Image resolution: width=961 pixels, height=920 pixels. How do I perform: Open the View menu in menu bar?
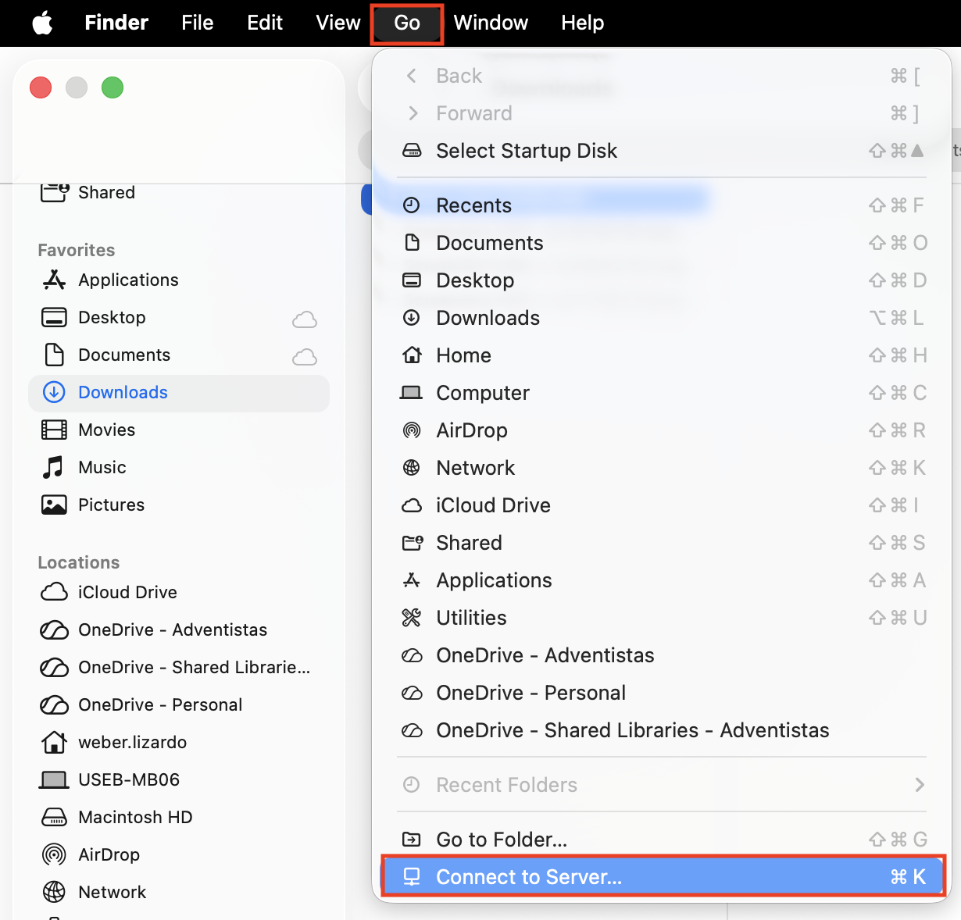(338, 23)
